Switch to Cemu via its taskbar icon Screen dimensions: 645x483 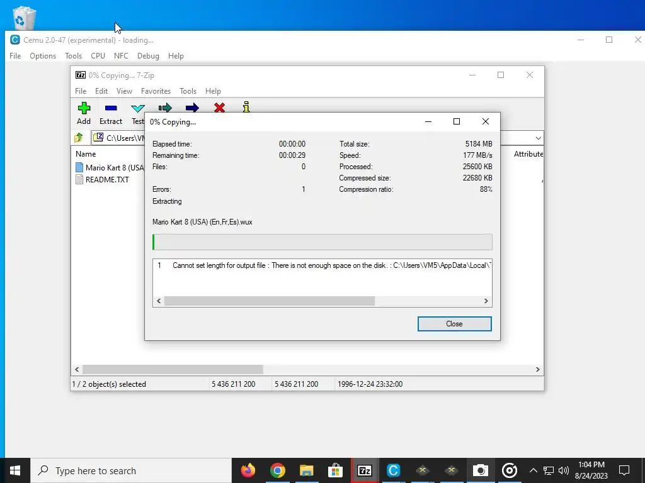point(394,470)
